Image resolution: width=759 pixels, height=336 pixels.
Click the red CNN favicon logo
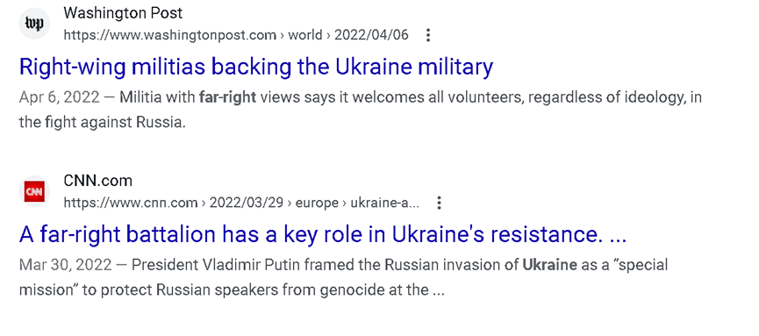coord(34,191)
